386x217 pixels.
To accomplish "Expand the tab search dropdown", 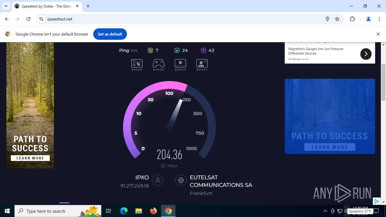I will pos(6,6).
